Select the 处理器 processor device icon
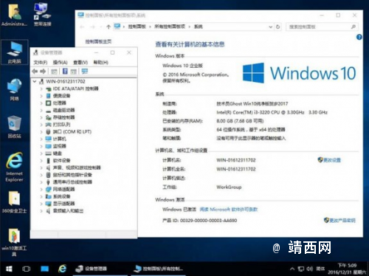The image size is (369, 276). tap(49, 103)
